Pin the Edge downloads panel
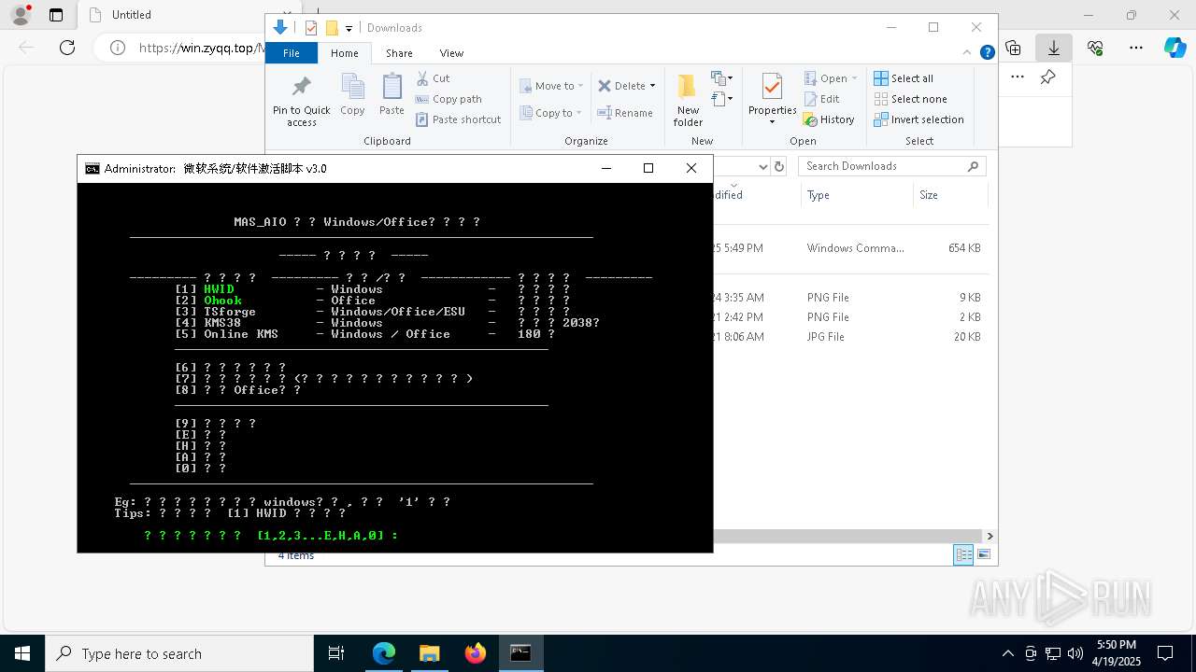This screenshot has width=1196, height=672. [1047, 77]
